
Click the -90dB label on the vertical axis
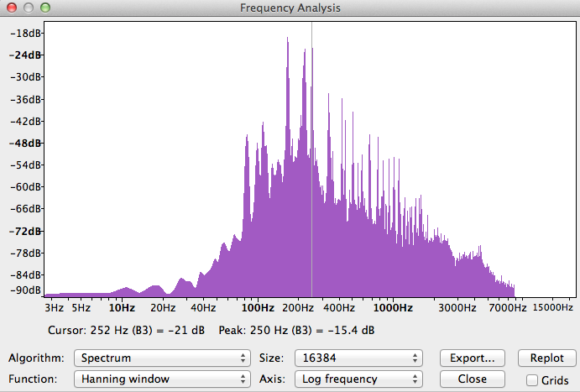(x=29, y=290)
